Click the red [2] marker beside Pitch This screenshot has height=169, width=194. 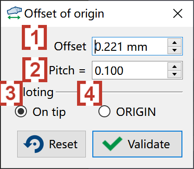pos(35,70)
